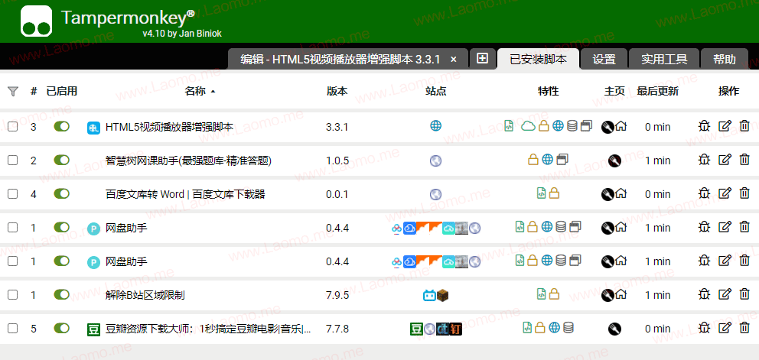Open 豆瓣资源下载大师 script name
Image resolution: width=759 pixels, height=360 pixels.
[x=208, y=329]
